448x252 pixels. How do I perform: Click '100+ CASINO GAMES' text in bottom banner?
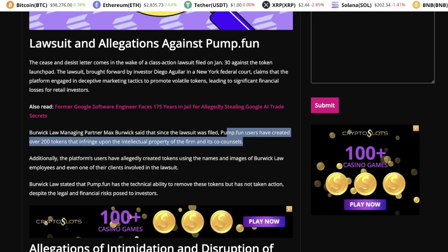pyautogui.click(x=120, y=221)
